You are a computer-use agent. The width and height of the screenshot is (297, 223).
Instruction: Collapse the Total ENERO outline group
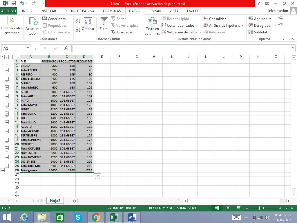coord(7,70)
